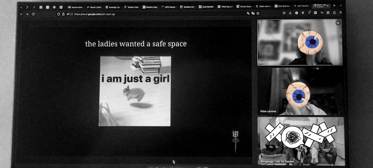Open the extensions puzzle icon in the toolbar

point(334,13)
